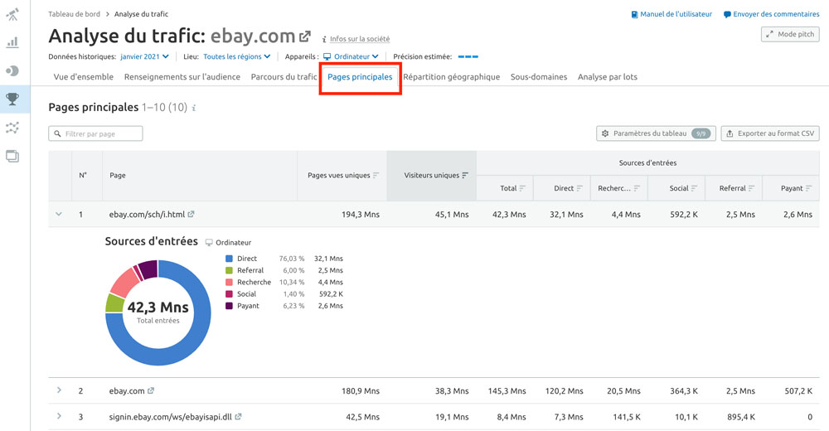Open external link icon for the ebay.com row
The image size is (829, 431).
click(x=151, y=391)
